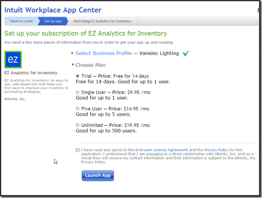Image resolution: width=262 pixels, height=198 pixels.
Task: Click 'Five User – Price: $14.95 /mo' label
Action: coord(115,109)
